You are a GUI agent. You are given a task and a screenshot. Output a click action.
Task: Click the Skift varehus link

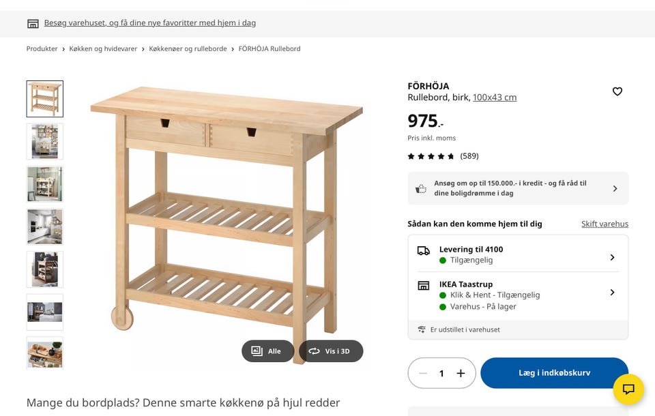[x=605, y=224]
